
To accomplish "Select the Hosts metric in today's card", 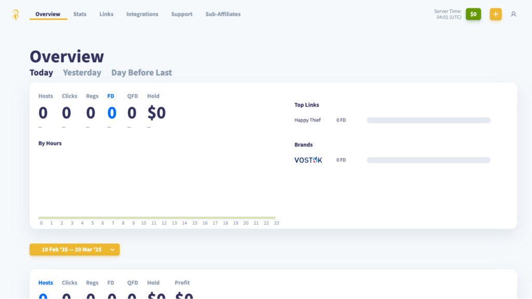I will [46, 96].
